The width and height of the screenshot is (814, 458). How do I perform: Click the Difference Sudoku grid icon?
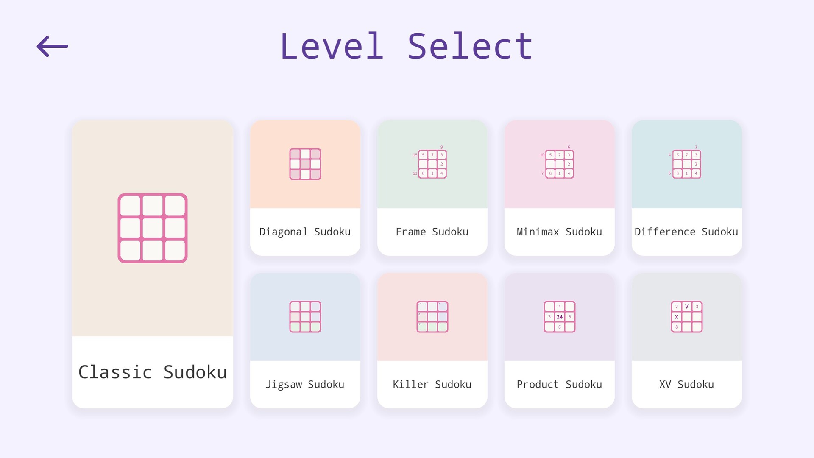click(x=686, y=164)
